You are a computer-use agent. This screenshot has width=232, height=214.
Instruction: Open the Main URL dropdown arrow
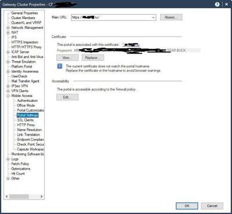153,17
